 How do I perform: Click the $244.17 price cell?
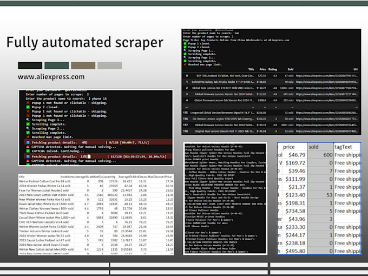coord(295,235)
